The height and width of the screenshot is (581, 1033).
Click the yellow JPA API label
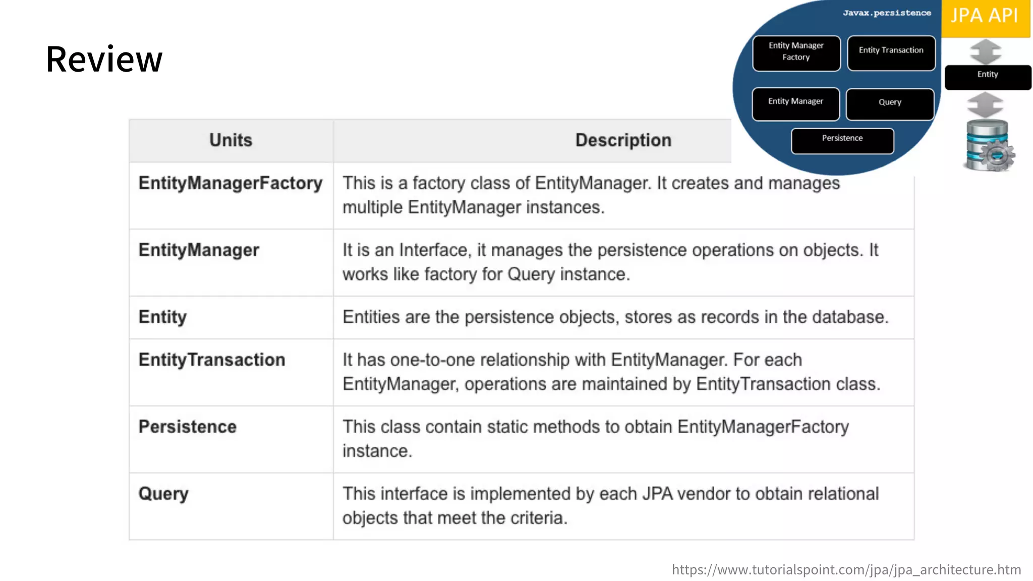click(985, 18)
